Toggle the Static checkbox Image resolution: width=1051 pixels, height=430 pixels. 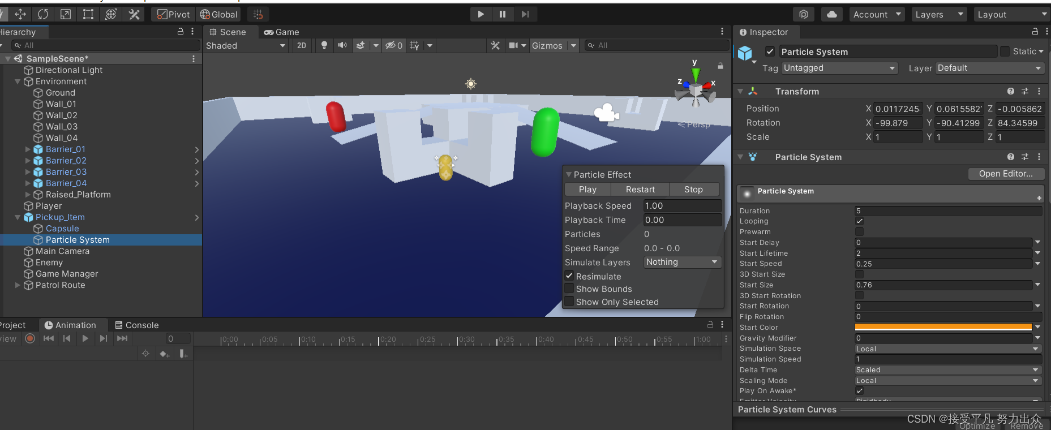(1005, 51)
